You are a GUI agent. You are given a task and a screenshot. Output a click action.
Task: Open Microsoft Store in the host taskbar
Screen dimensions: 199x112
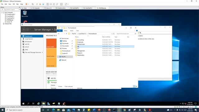pyautogui.click(x=63, y=110)
